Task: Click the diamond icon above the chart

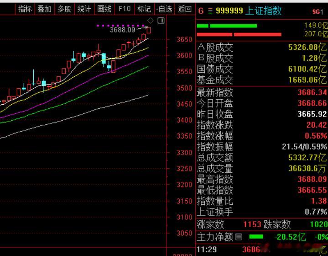Action: pyautogui.click(x=150, y=21)
